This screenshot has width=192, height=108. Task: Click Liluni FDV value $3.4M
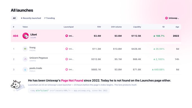click(x=97, y=36)
